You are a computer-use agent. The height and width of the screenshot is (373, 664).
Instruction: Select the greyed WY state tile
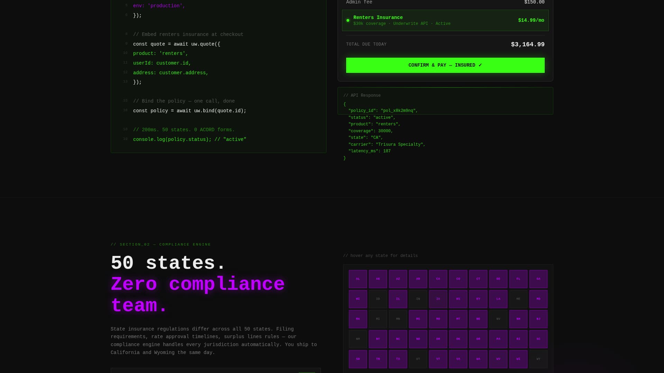[x=538, y=359]
